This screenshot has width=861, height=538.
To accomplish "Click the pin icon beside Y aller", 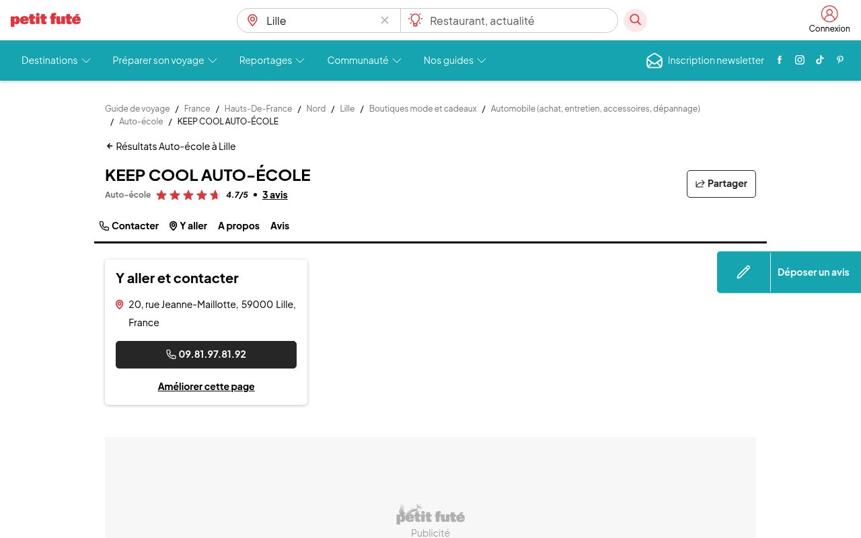I will (174, 226).
